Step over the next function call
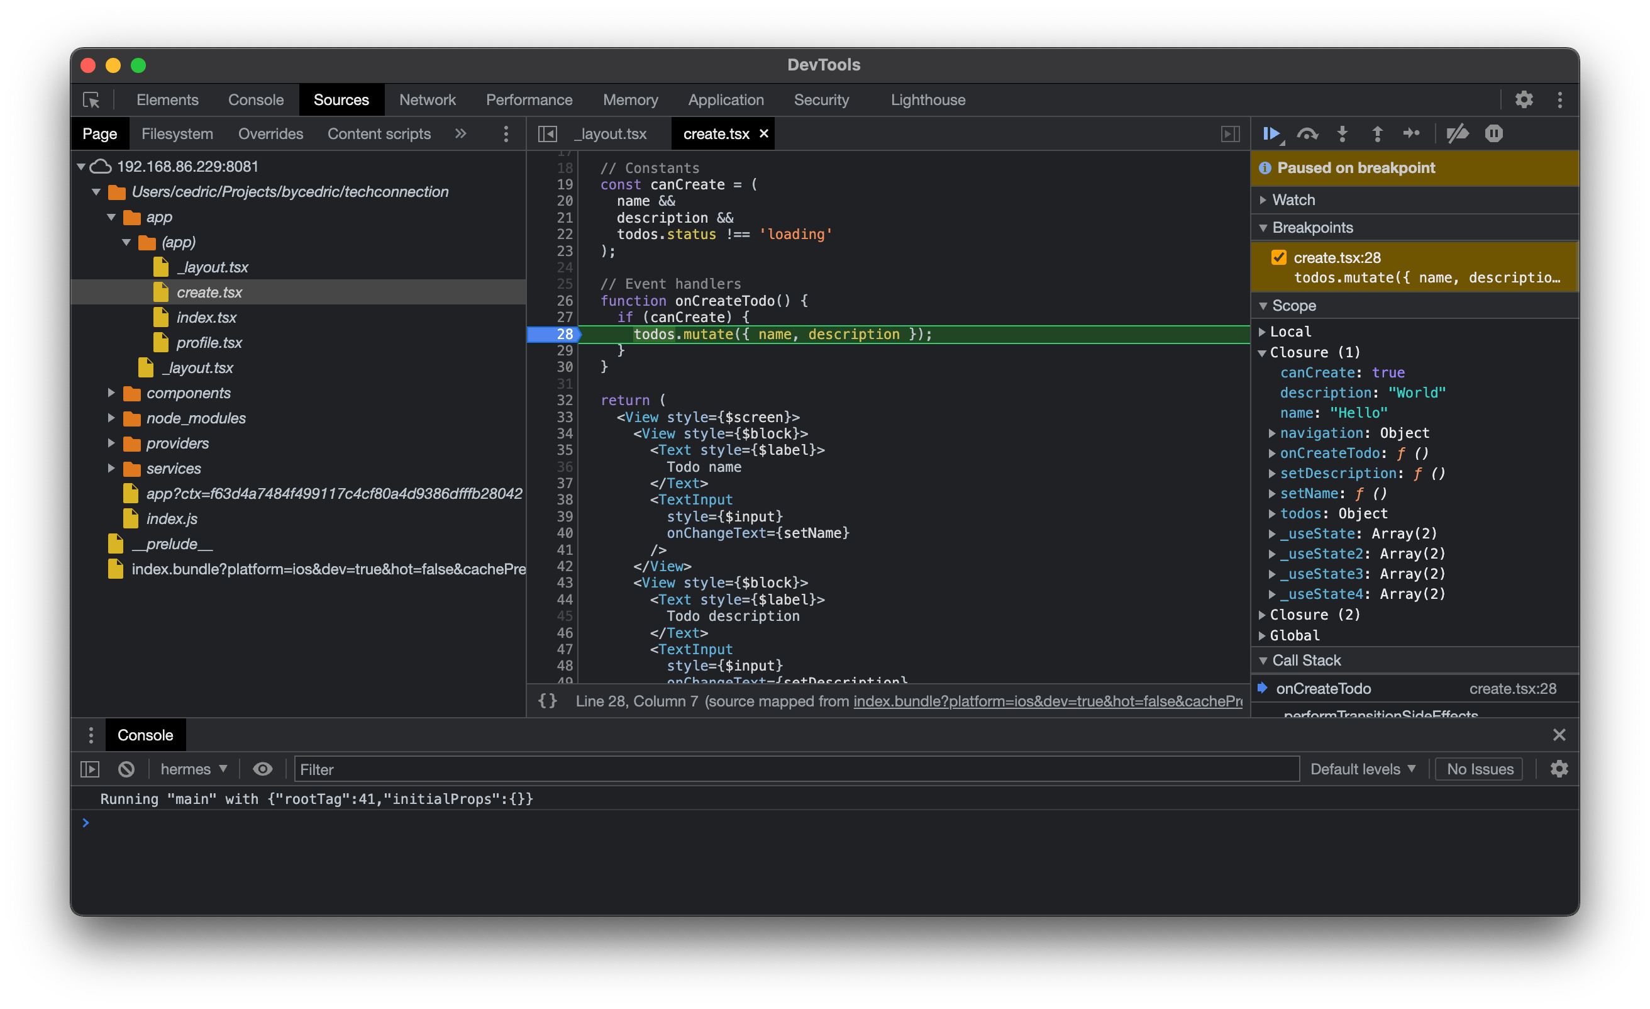The width and height of the screenshot is (1650, 1009). pyautogui.click(x=1307, y=134)
